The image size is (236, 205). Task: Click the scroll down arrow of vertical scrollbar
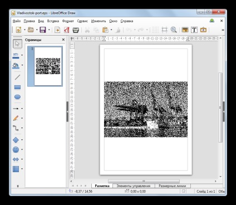pyautogui.click(x=220, y=177)
